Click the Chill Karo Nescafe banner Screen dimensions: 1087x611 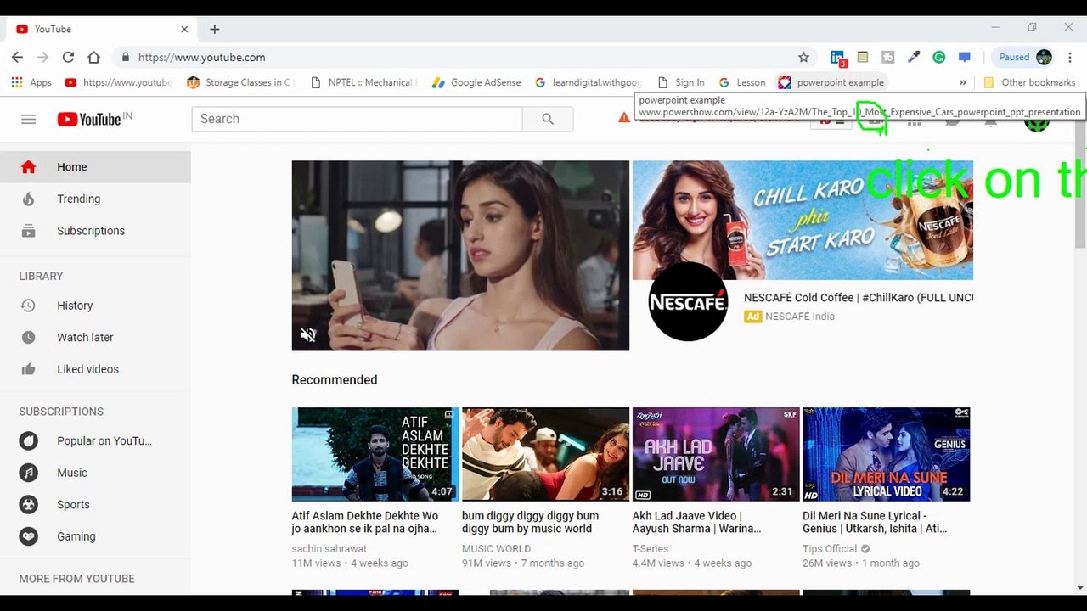[x=803, y=220]
